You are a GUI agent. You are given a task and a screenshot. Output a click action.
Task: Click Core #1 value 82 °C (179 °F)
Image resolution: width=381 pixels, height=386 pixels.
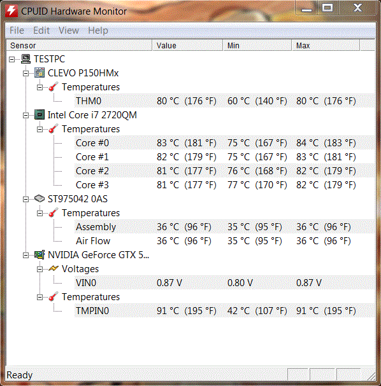pos(187,157)
